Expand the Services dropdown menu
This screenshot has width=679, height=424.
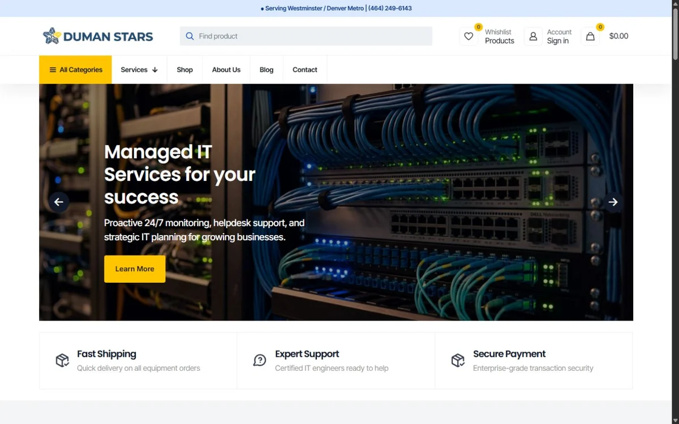click(139, 70)
